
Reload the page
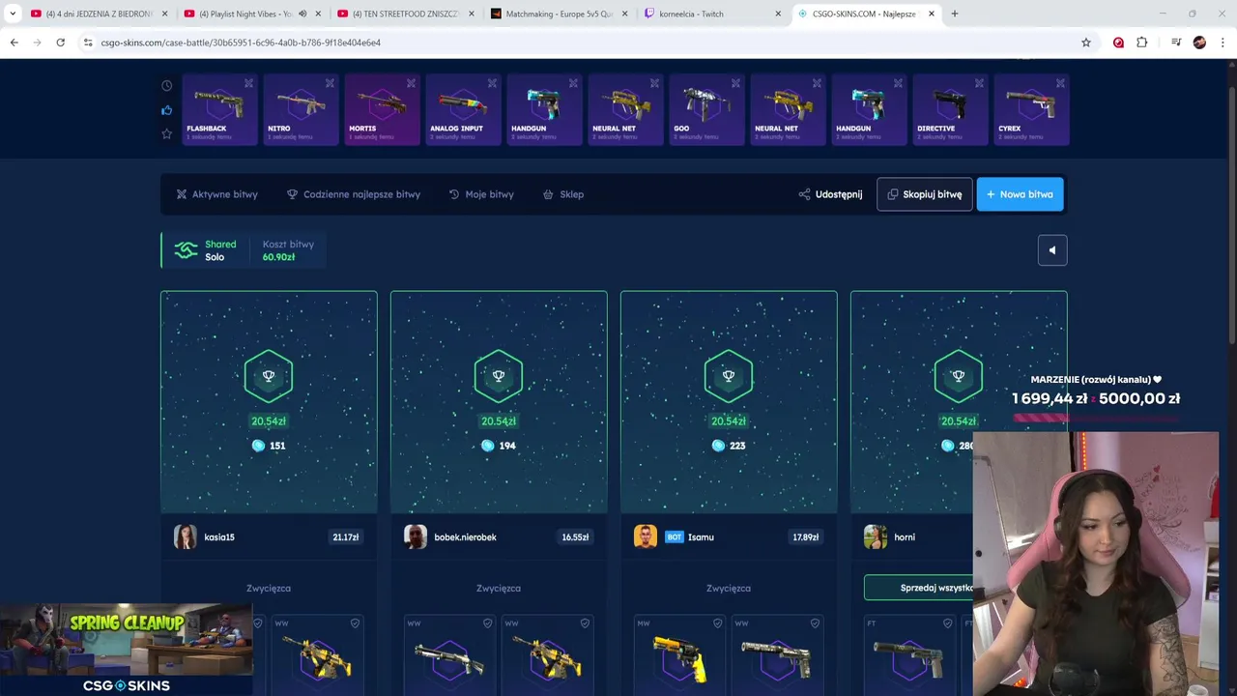pyautogui.click(x=60, y=43)
